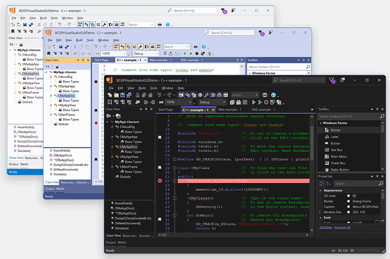Collapse Appearance category in Properties
The image size is (390, 259).
[320, 190]
